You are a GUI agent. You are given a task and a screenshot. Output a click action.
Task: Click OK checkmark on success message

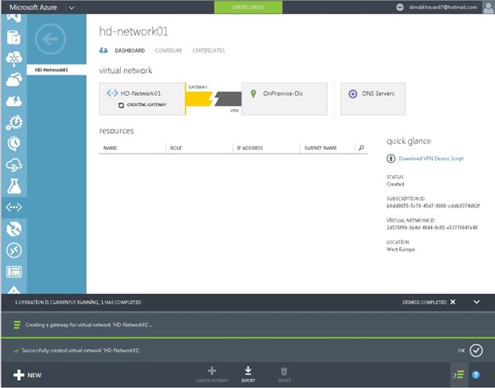point(476,350)
